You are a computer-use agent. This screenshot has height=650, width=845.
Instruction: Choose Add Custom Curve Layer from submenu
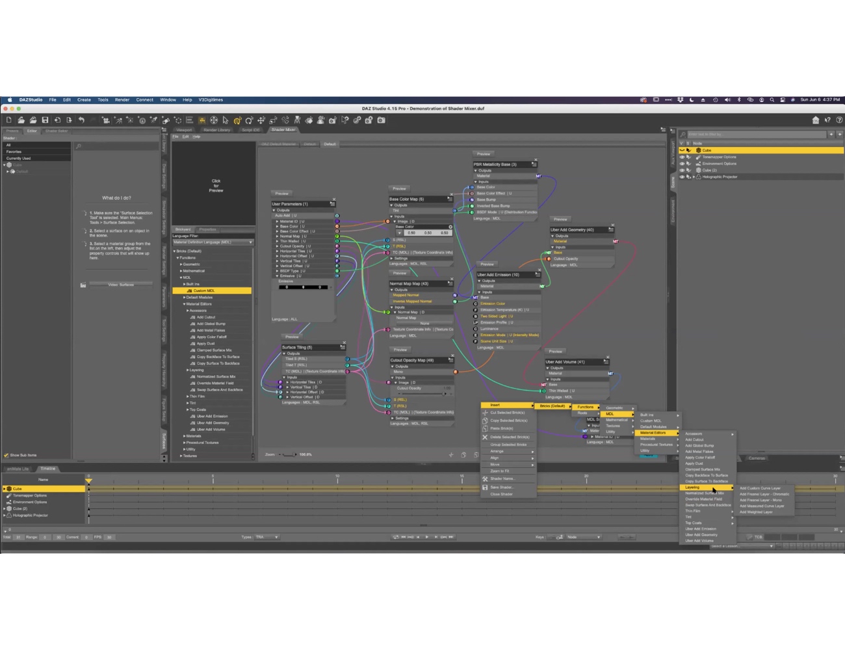[x=760, y=488]
